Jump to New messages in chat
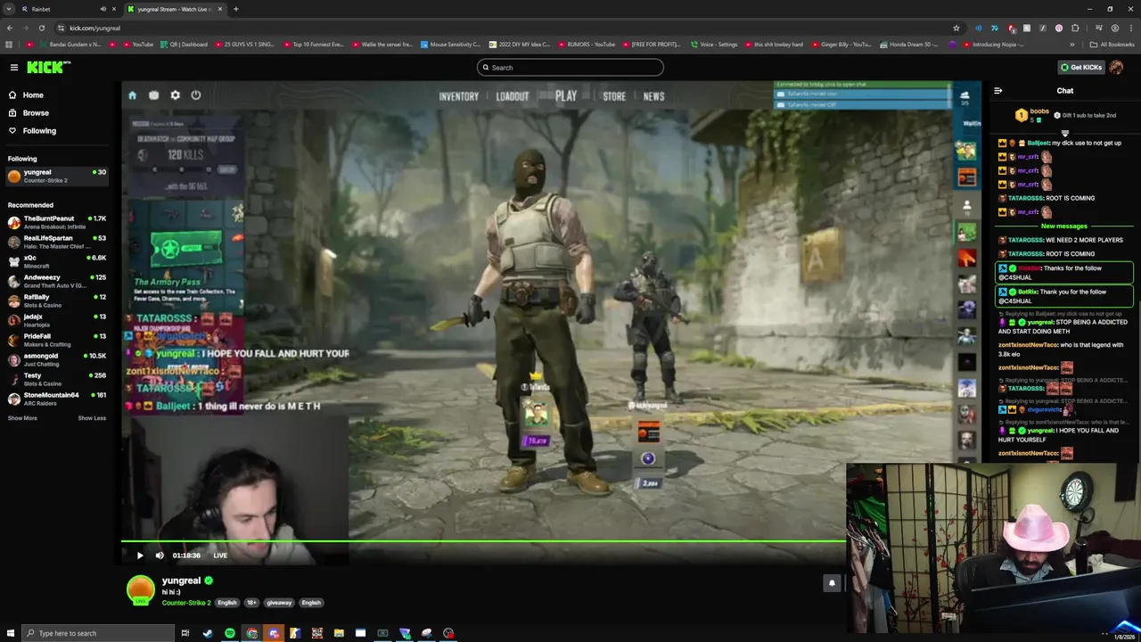This screenshot has width=1141, height=642. 1064,226
